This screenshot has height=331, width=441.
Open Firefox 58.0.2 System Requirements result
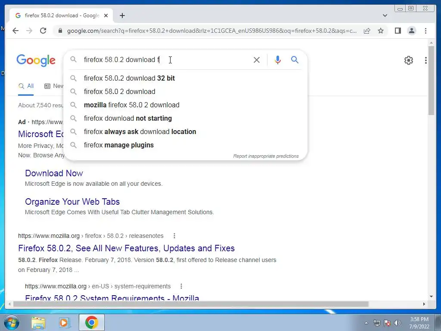pos(112,297)
